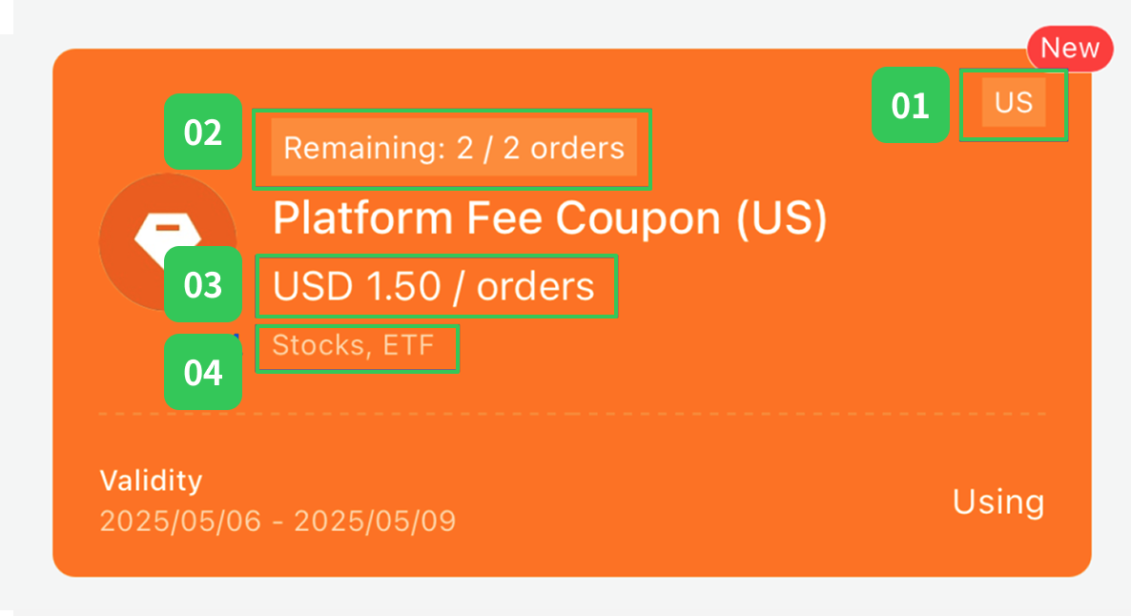Click the green 03 annotation marker
This screenshot has width=1131, height=616.
203,284
